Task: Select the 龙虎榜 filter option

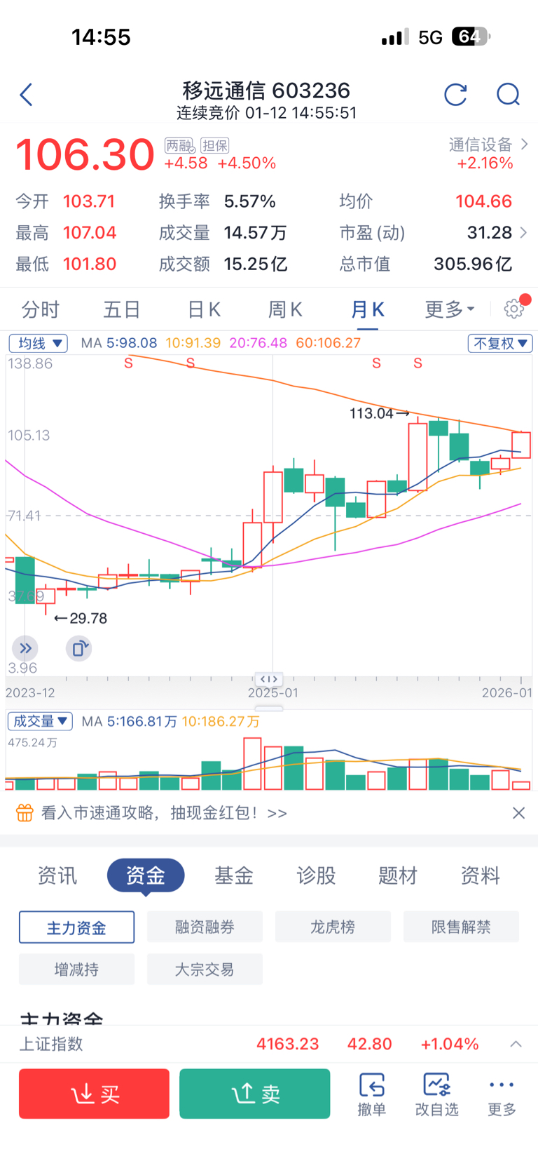Action: [x=333, y=927]
